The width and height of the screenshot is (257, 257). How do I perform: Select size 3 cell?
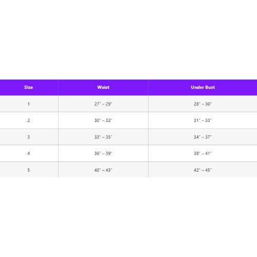[29, 137]
